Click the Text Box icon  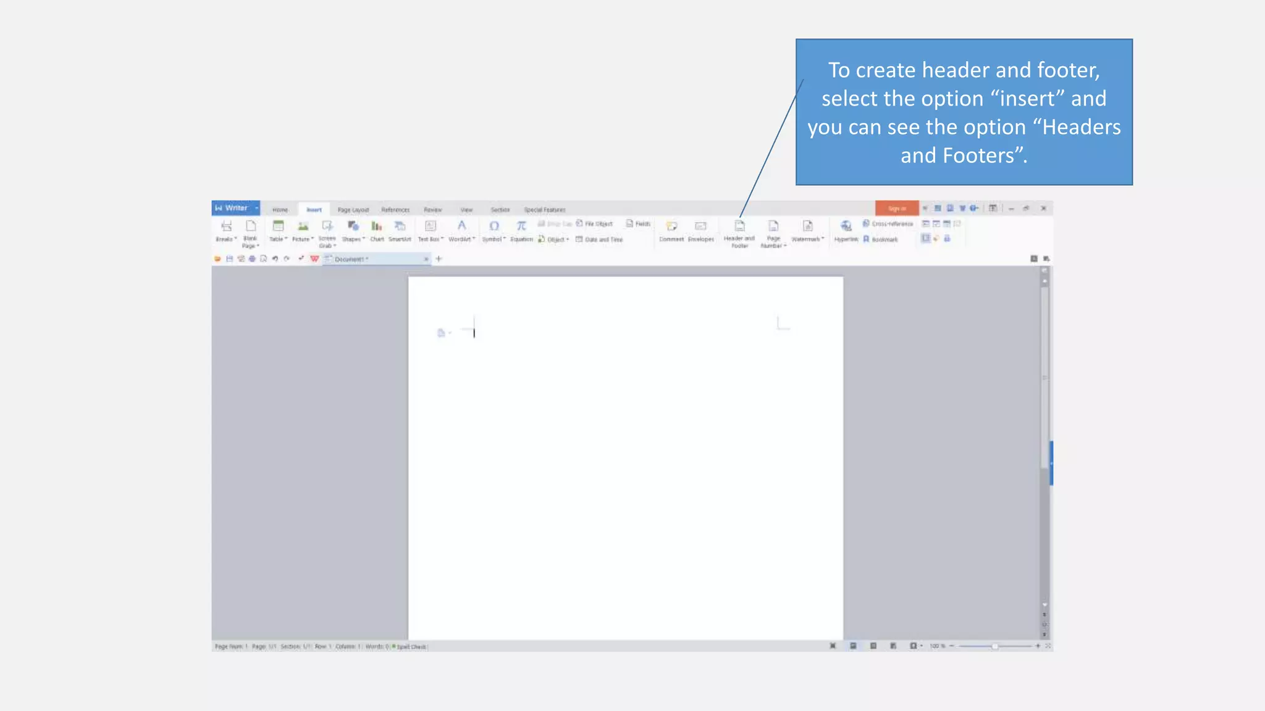tap(431, 226)
